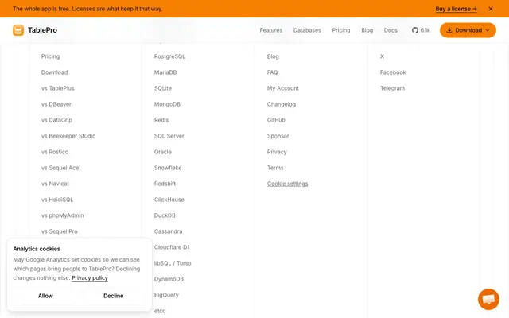This screenshot has height=318, width=509.
Task: Open the Cassandra database page
Action: coord(168,231)
